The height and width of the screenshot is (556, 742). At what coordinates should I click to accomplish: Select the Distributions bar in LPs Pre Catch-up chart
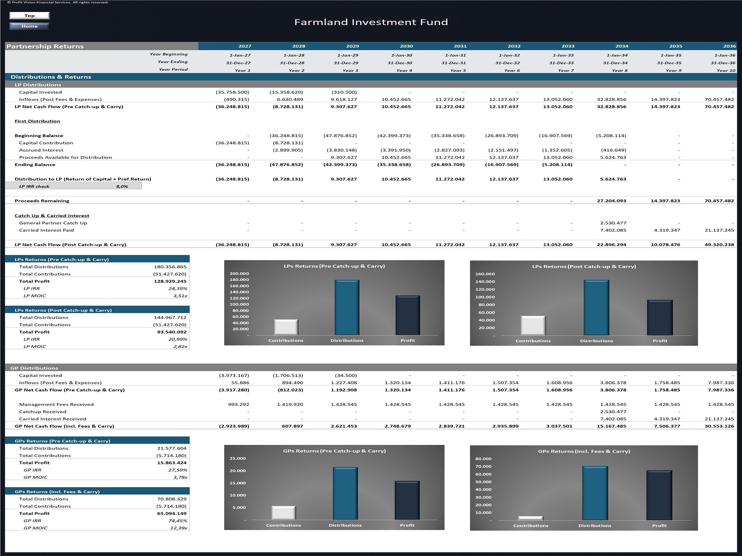click(x=347, y=307)
